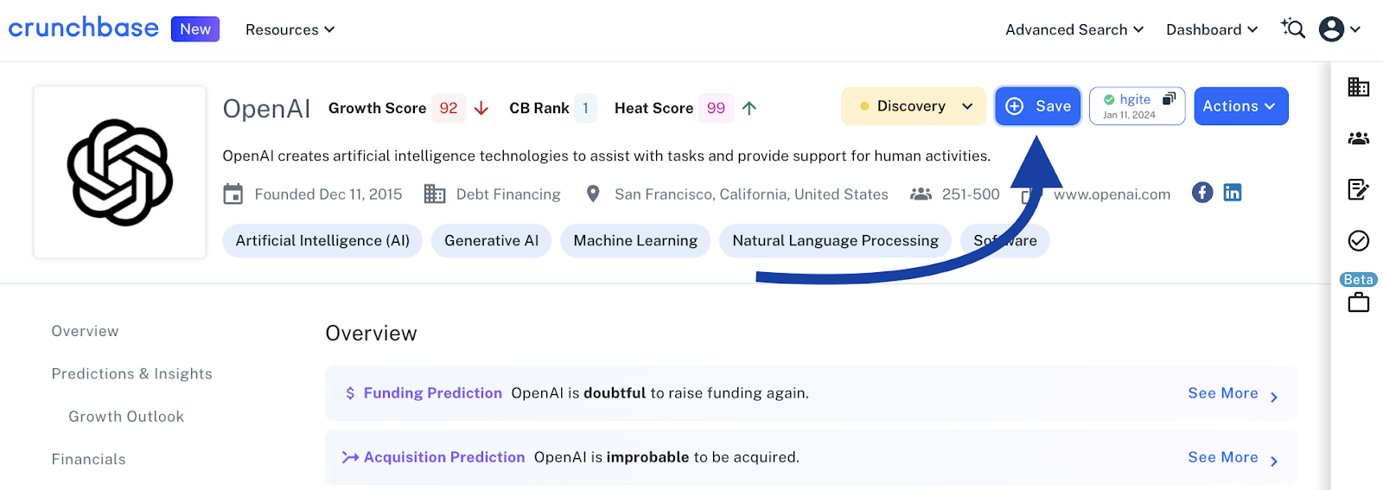
Task: Go to Growth Outlook subsection
Action: coord(126,417)
